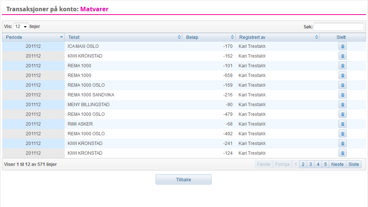
Task: Go to page 3
Action: [310, 164]
